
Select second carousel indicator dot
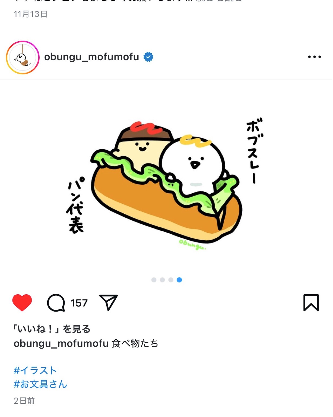coord(162,280)
